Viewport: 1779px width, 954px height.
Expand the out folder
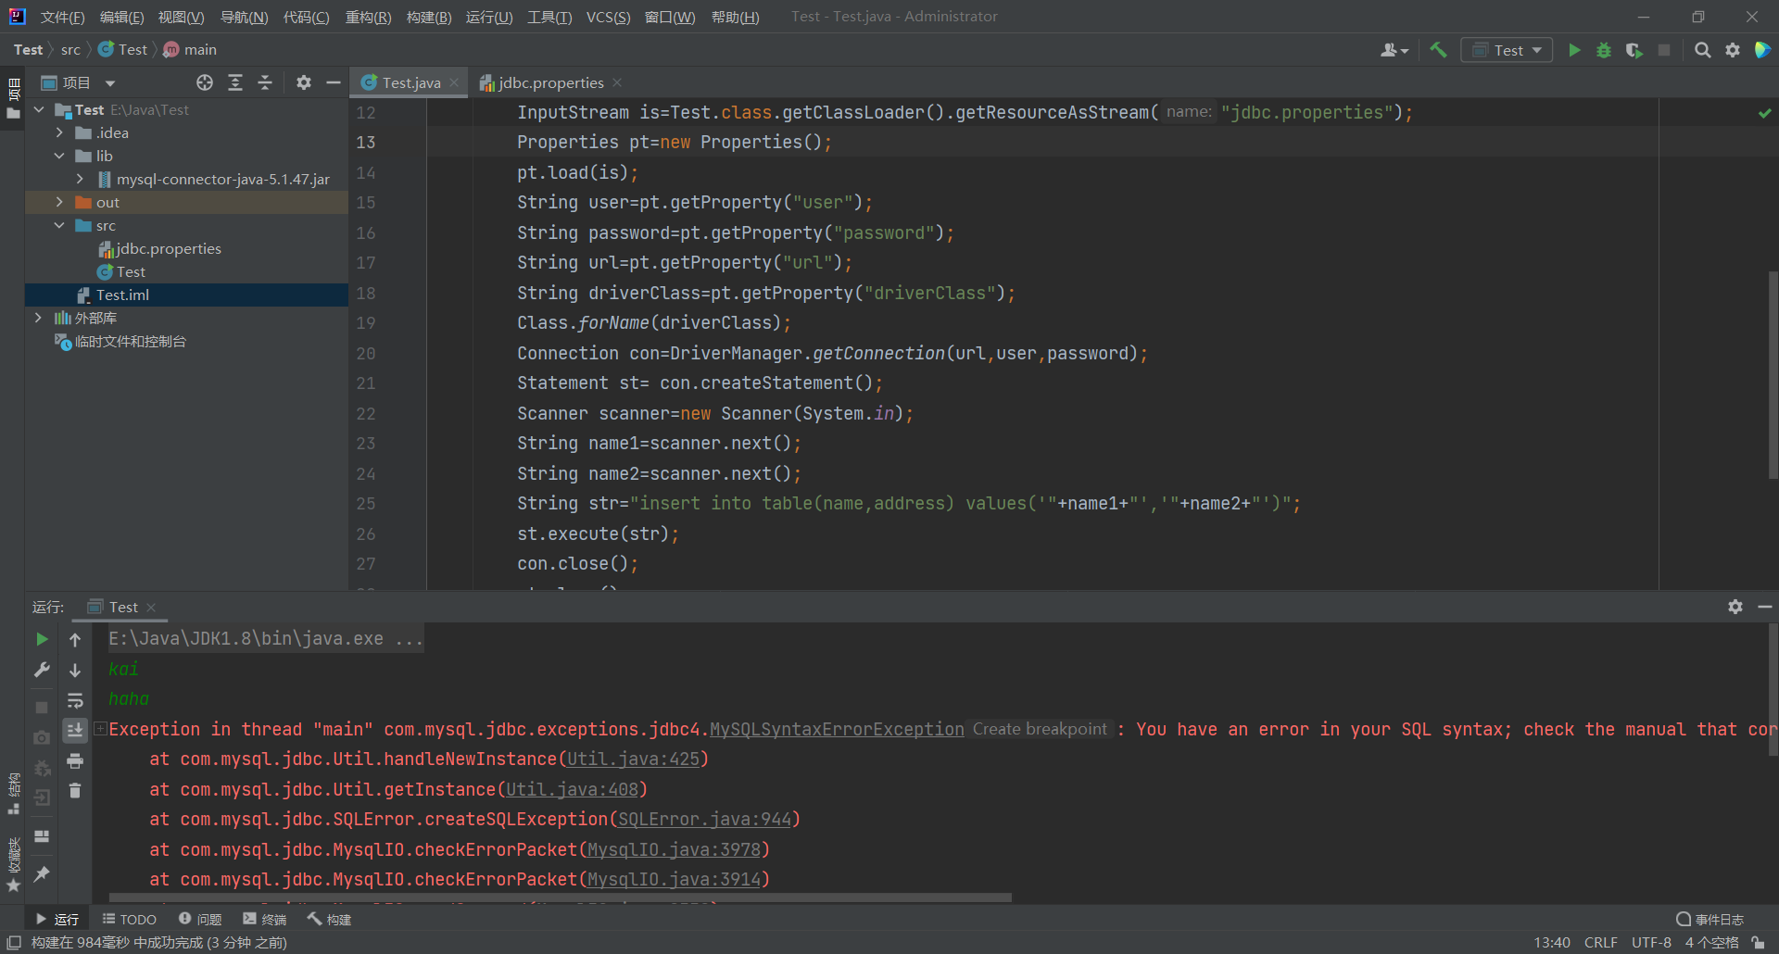(x=60, y=202)
